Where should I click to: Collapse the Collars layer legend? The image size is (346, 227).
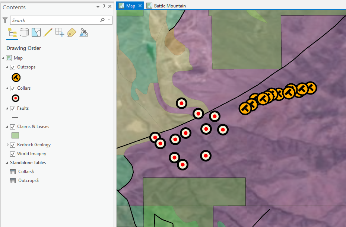7,88
